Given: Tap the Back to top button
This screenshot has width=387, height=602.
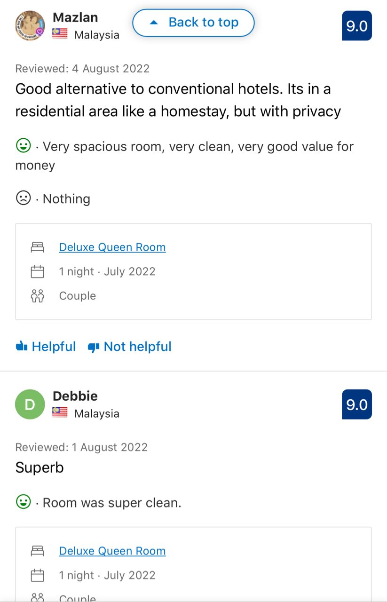Looking at the screenshot, I should pos(193,23).
